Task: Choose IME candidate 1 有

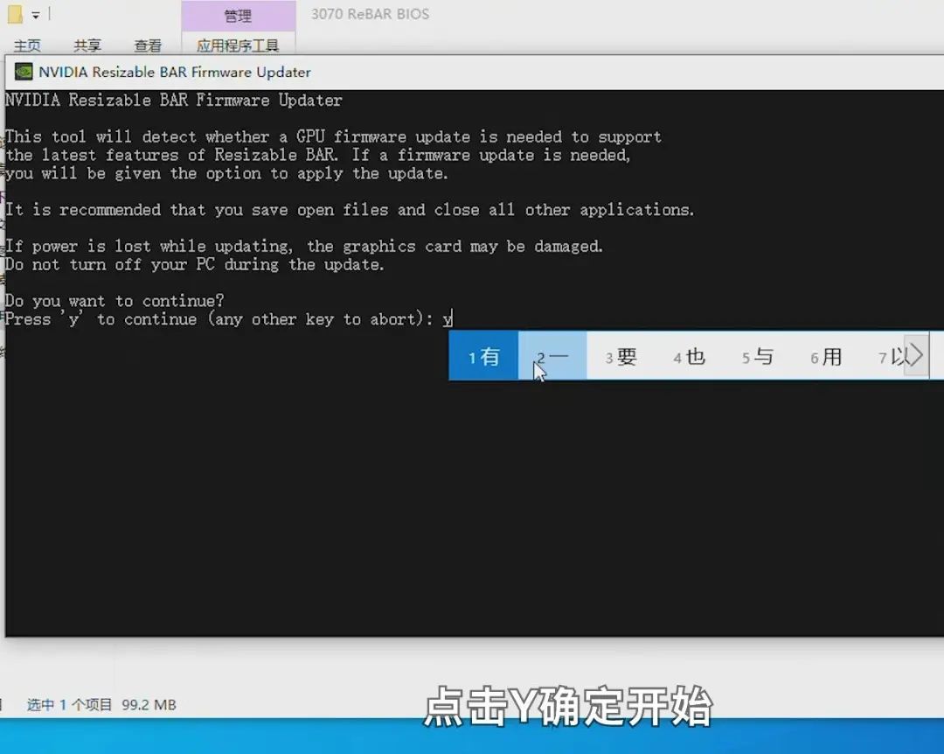Action: (483, 356)
